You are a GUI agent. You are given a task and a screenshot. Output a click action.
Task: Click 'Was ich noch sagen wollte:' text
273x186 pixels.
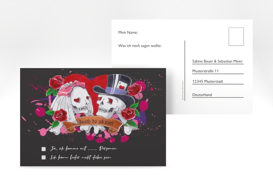[x=140, y=46]
